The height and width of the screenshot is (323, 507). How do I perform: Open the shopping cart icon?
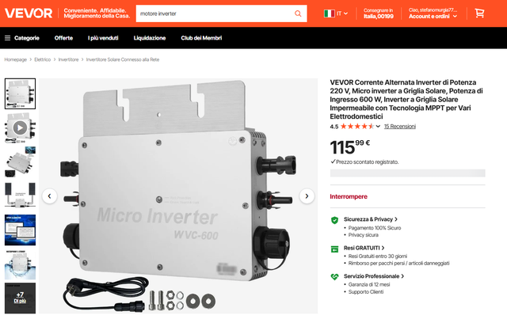click(x=479, y=13)
